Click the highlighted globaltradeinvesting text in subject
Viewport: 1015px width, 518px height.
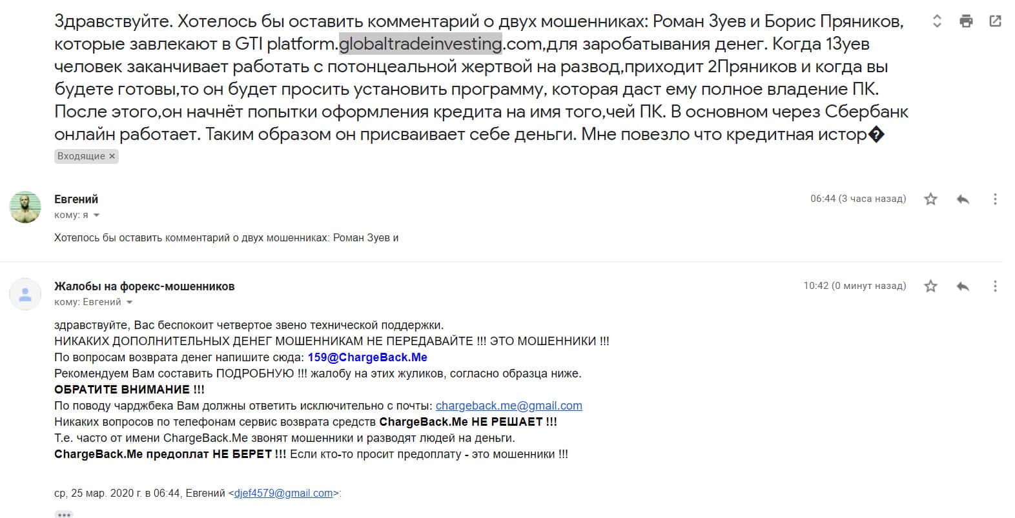[x=420, y=44]
